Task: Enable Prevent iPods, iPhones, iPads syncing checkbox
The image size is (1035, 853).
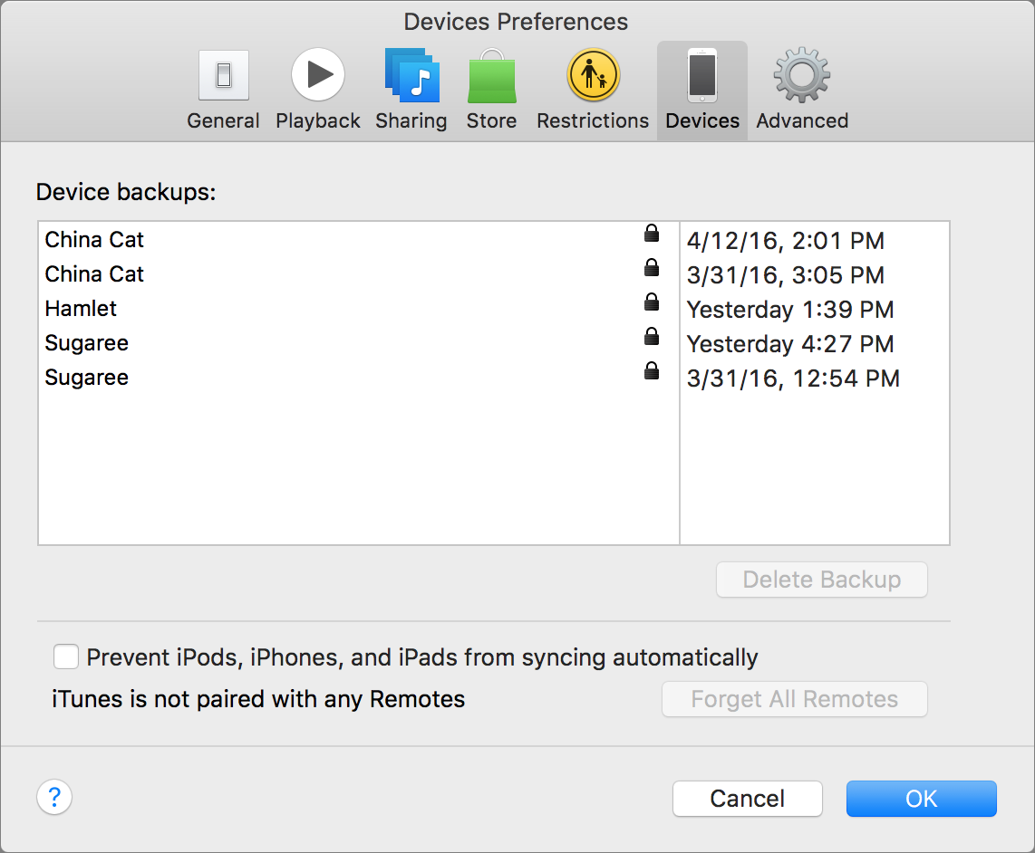Action: 66,657
